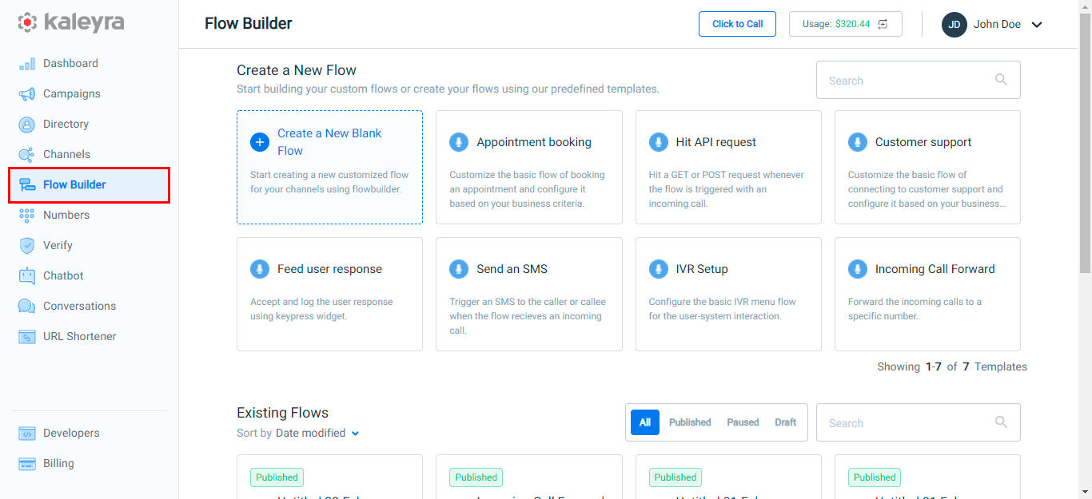This screenshot has width=1092, height=499.
Task: Expand the John Doe account dropdown arrow
Action: [1037, 25]
